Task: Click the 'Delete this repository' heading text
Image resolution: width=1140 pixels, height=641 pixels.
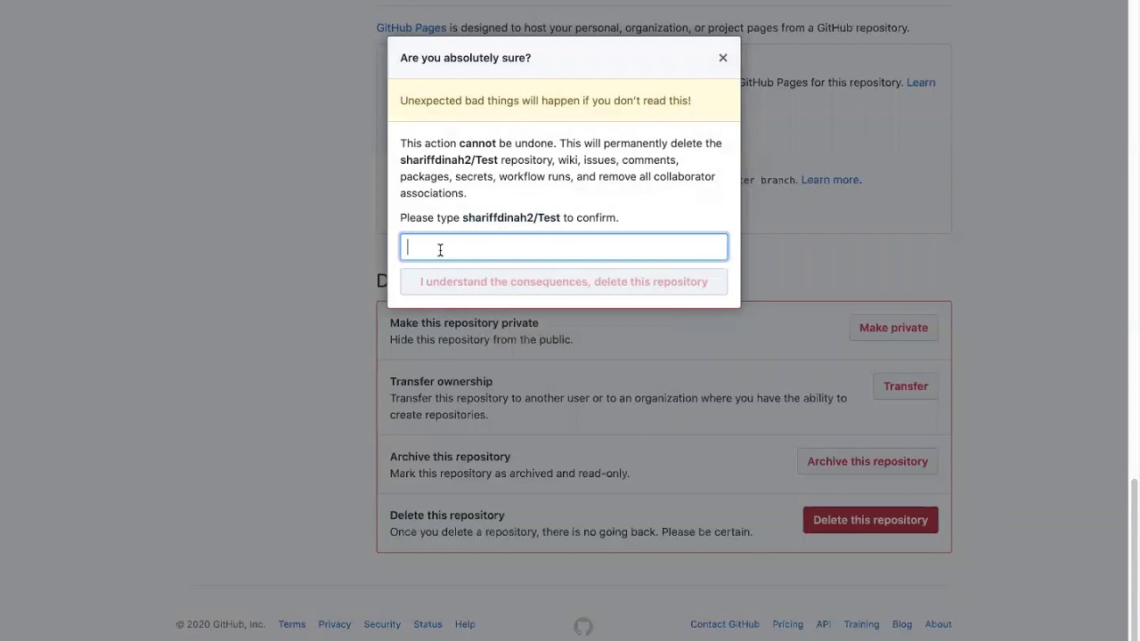Action: (x=447, y=515)
